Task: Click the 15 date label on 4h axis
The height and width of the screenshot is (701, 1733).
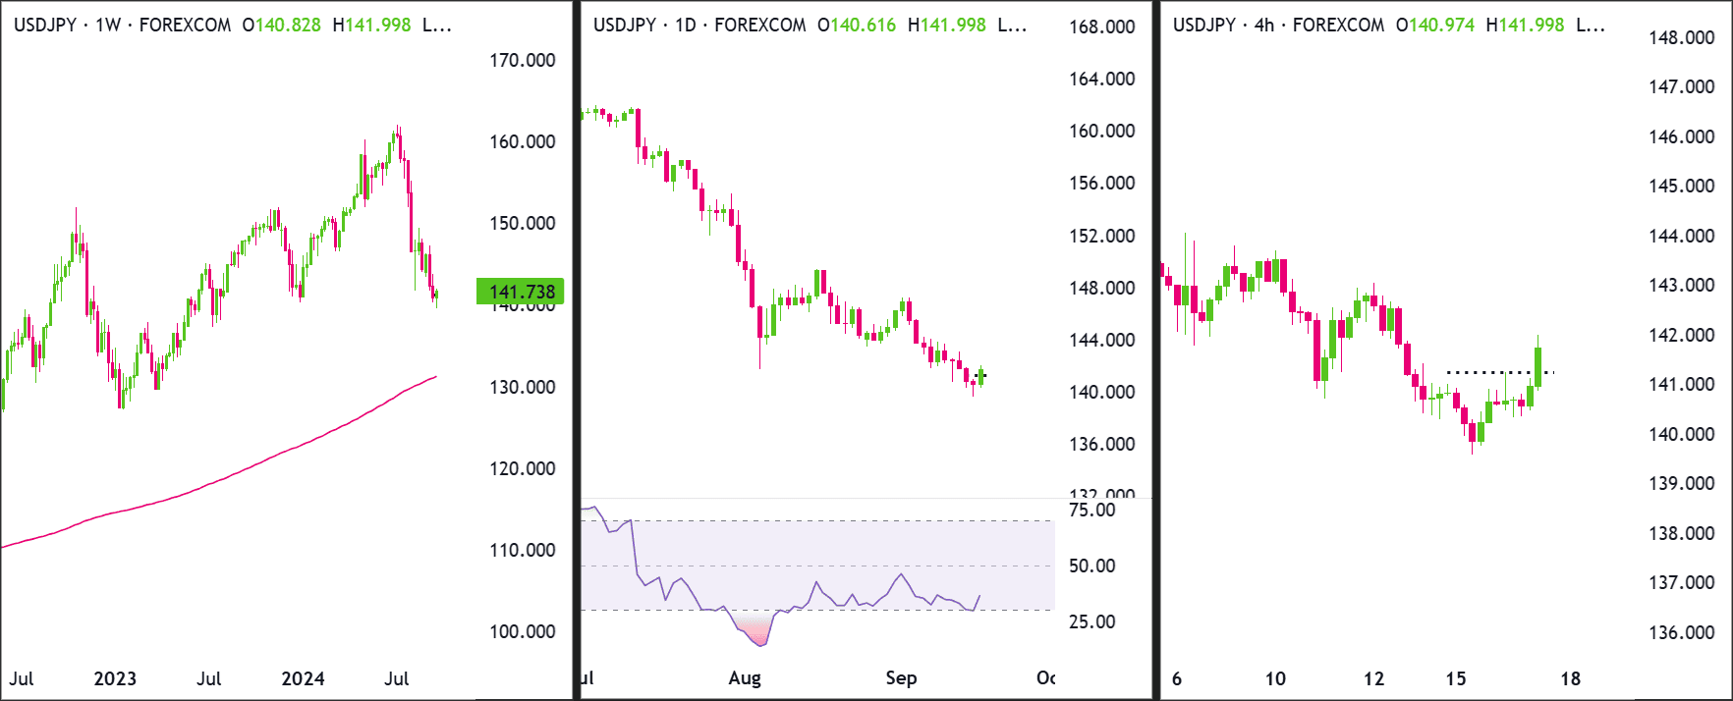Action: (1456, 678)
